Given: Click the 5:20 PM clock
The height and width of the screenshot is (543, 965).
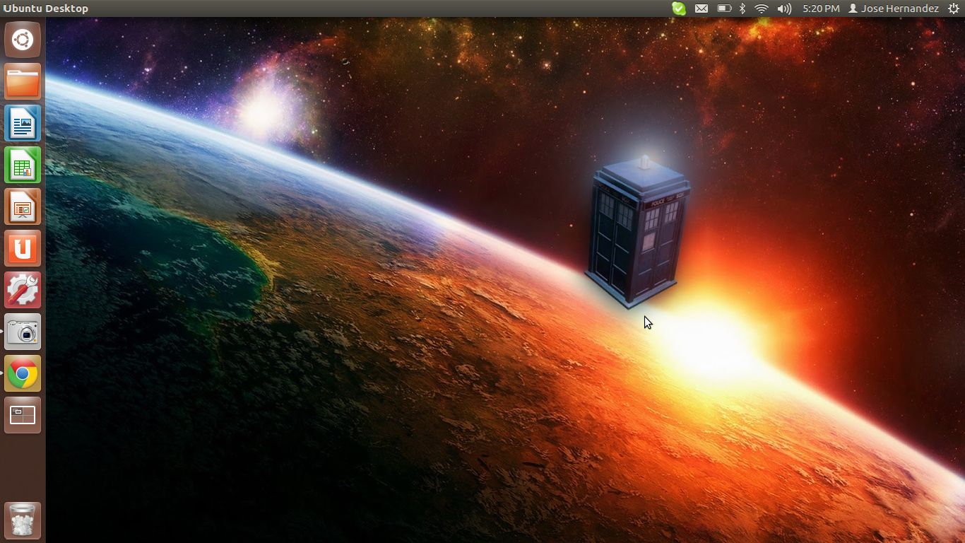Looking at the screenshot, I should [x=821, y=8].
